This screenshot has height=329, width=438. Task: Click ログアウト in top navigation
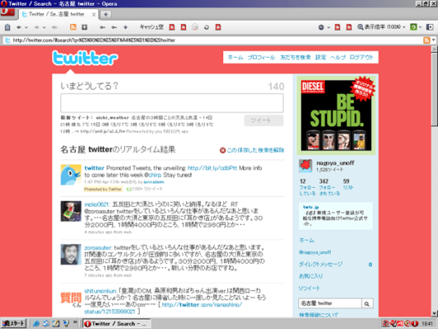[361, 57]
